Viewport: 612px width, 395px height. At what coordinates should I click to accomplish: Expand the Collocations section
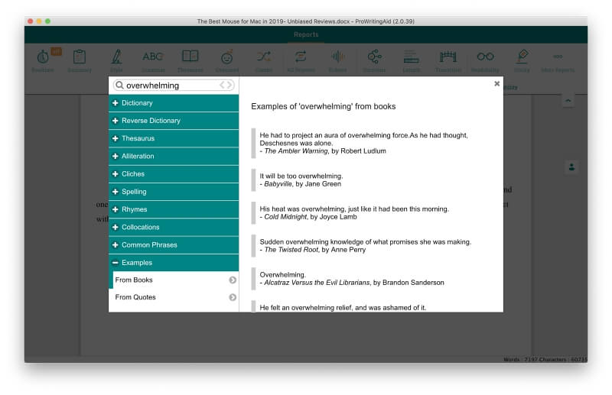[x=174, y=227]
